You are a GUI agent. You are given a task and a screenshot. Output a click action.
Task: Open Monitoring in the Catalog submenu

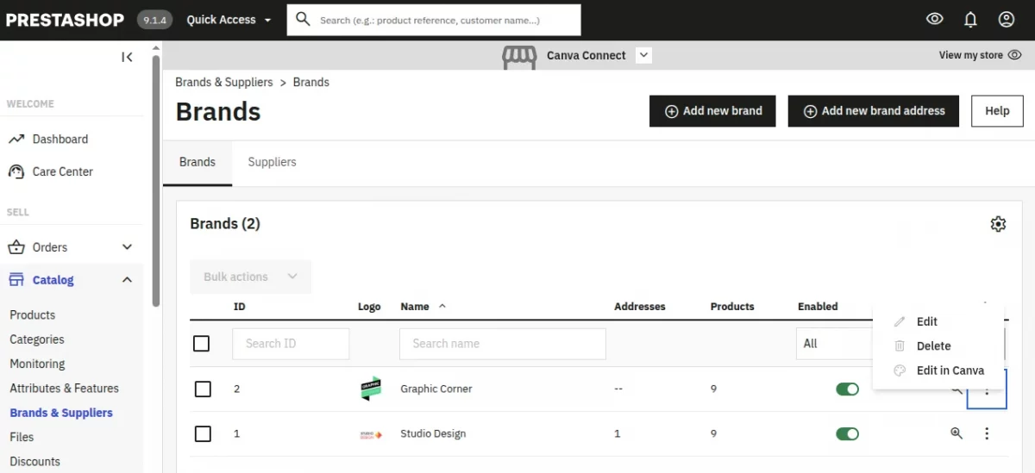(37, 364)
